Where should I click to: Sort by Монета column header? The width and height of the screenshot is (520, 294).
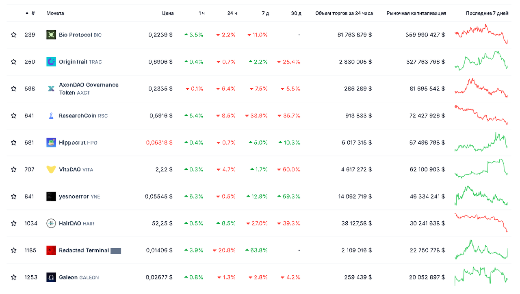(x=55, y=13)
